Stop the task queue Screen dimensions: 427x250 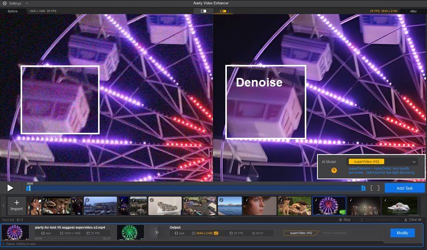pyautogui.click(x=345, y=219)
